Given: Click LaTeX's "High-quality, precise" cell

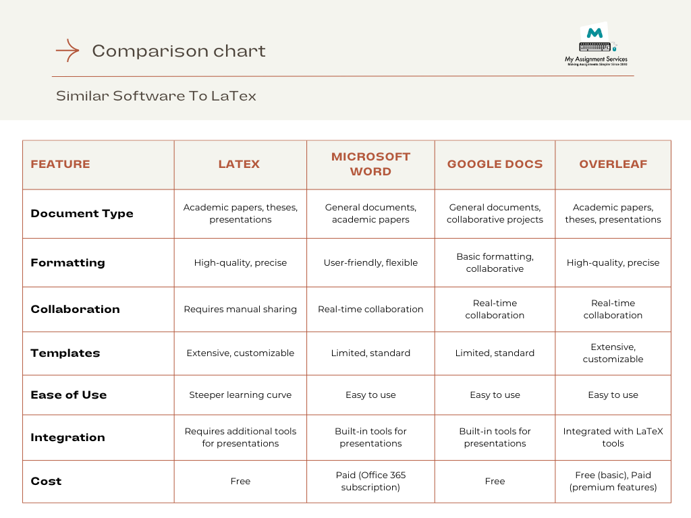Looking at the screenshot, I should [240, 263].
